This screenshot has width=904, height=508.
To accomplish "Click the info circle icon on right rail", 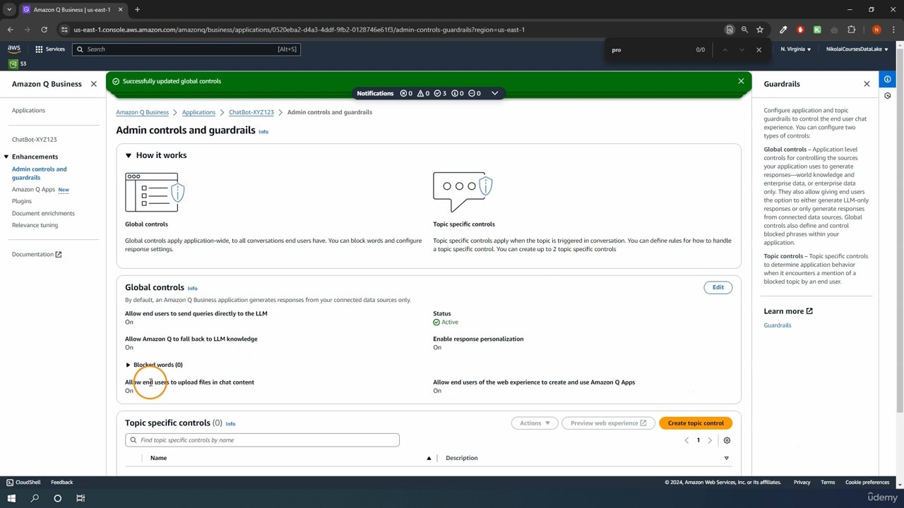I will coord(888,79).
